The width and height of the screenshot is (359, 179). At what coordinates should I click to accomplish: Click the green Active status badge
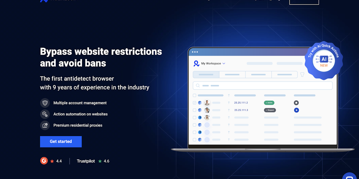coord(269,103)
